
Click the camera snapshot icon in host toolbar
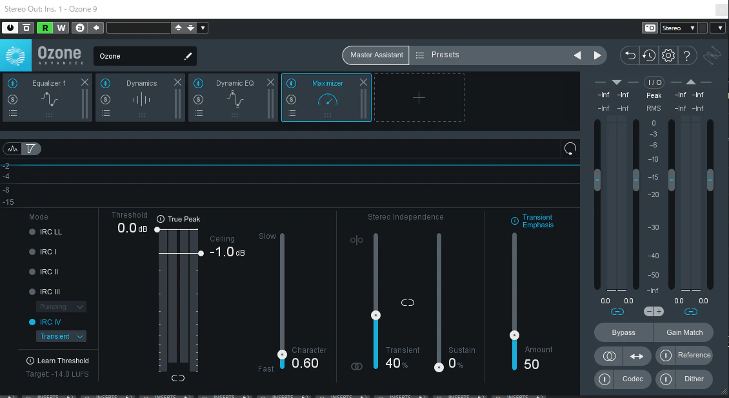[x=650, y=28]
